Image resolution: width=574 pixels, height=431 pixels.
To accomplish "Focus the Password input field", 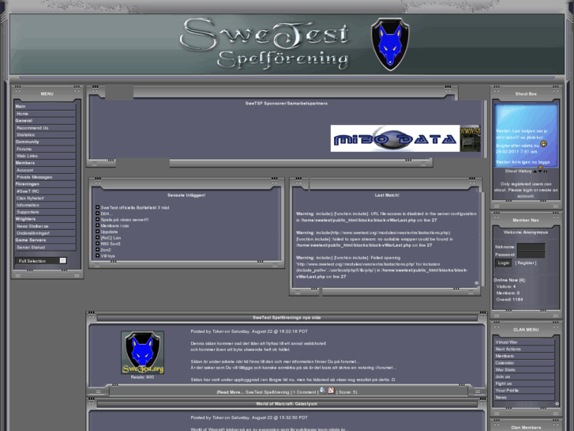I will tap(531, 255).
